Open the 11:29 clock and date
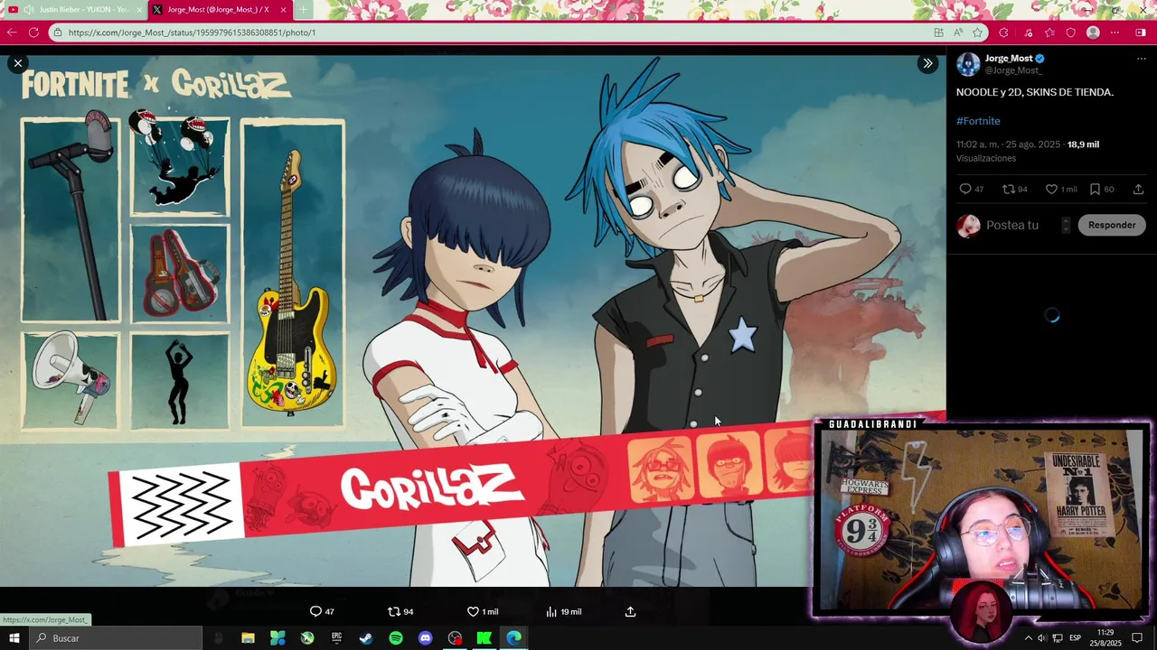Viewport: 1157px width, 650px height. tap(1107, 638)
